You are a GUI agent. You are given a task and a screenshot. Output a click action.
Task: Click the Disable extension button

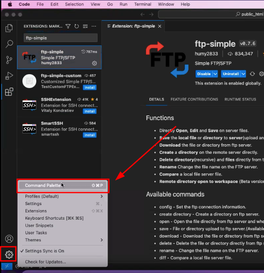(204, 74)
